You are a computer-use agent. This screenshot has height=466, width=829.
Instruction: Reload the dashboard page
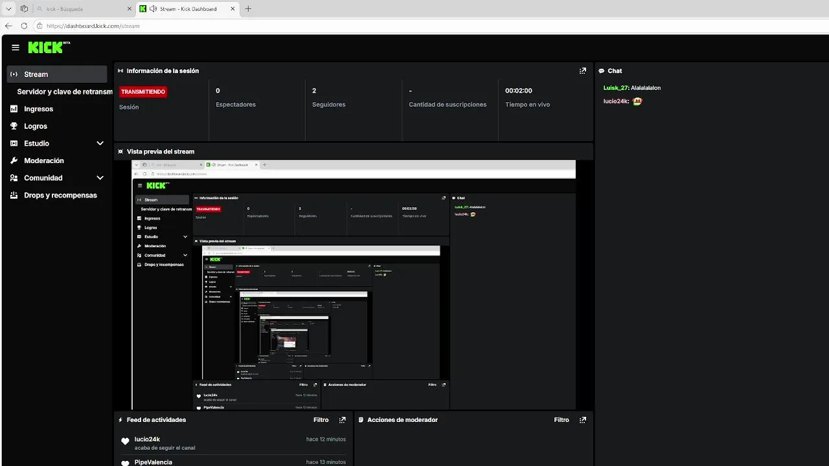click(24, 26)
